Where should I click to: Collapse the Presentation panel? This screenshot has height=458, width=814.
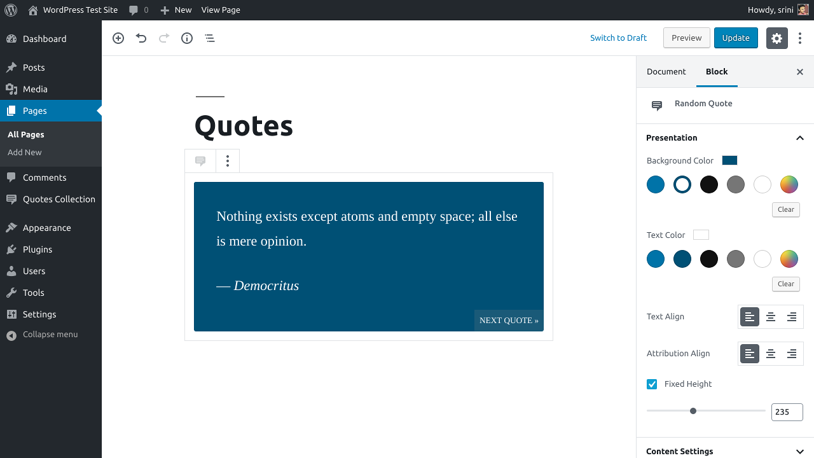pyautogui.click(x=799, y=138)
